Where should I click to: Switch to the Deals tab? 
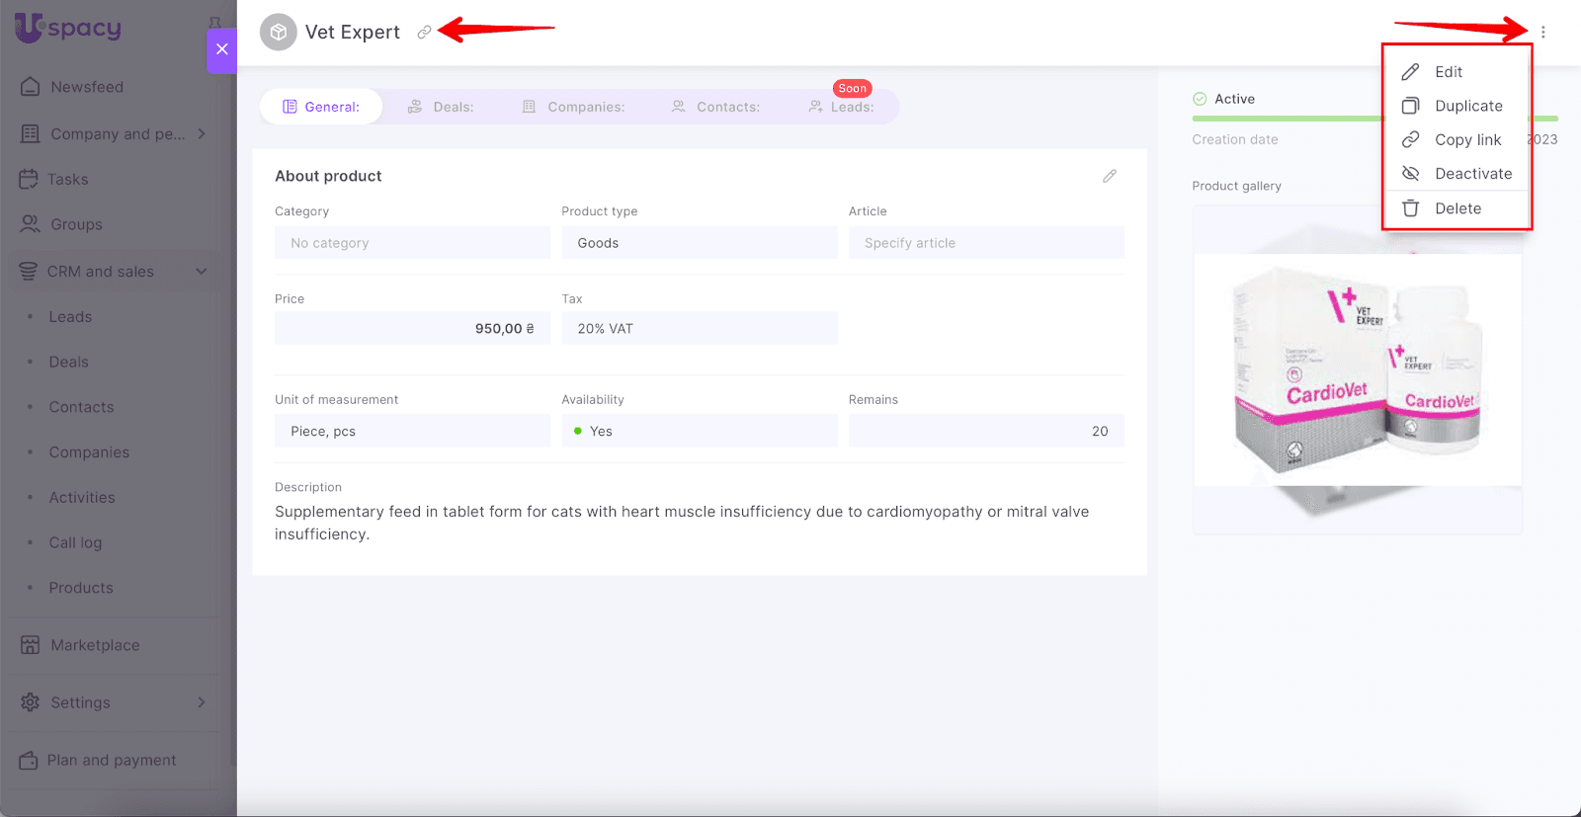coord(442,107)
